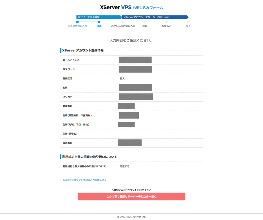Click the 同意する agreement value
The height and width of the screenshot is (220, 263).
pos(125,166)
